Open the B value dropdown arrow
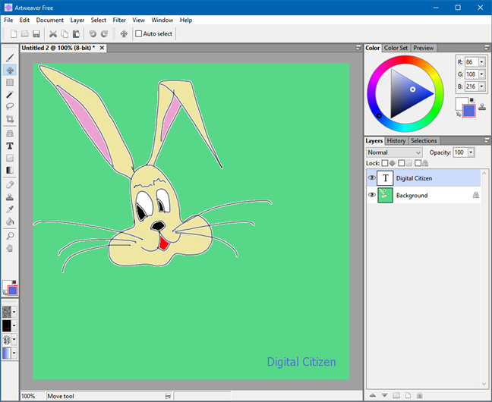The image size is (492, 402). click(x=481, y=86)
